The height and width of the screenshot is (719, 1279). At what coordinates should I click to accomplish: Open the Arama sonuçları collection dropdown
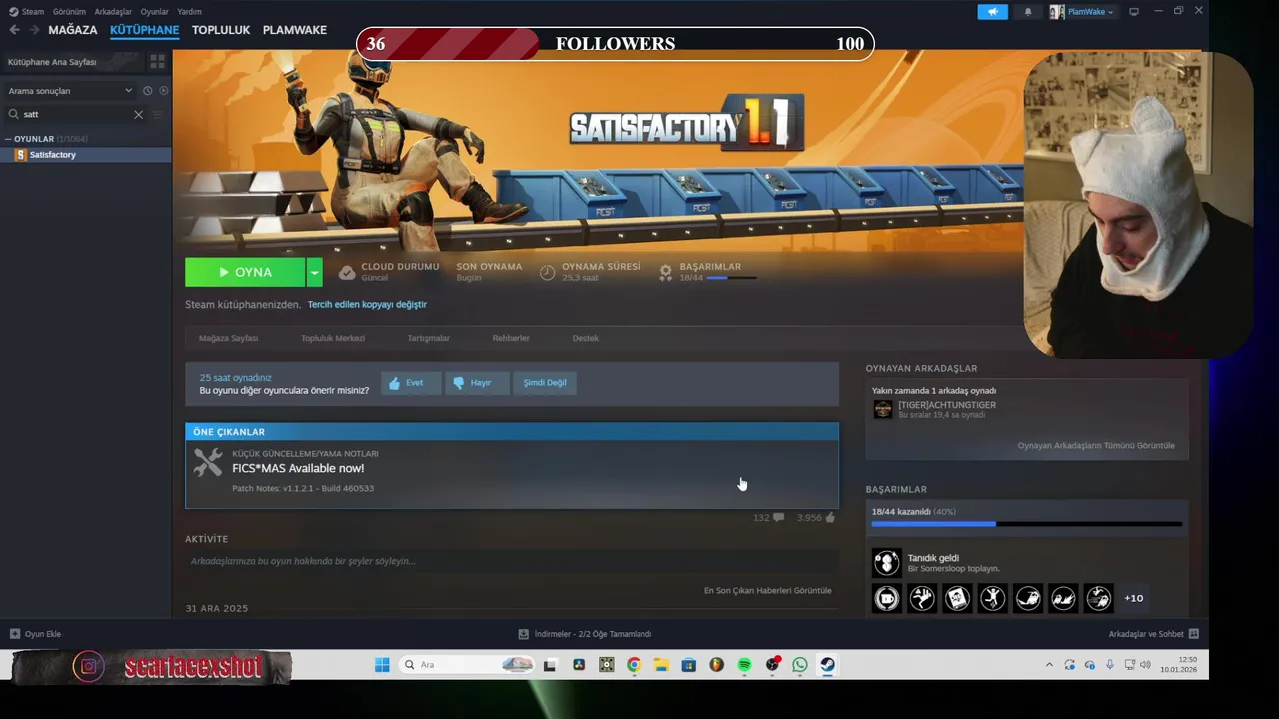(x=70, y=91)
